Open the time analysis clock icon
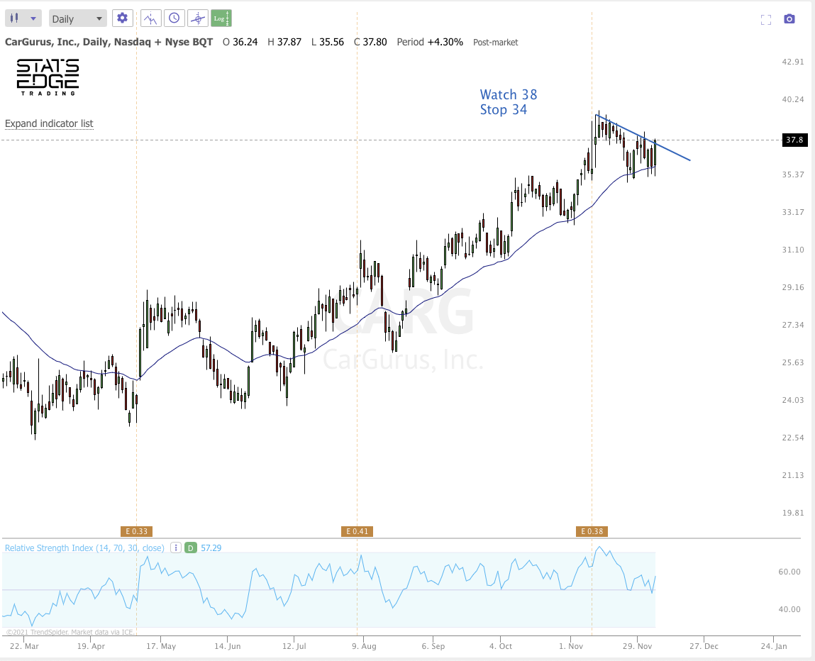This screenshot has height=661, width=815. tap(174, 18)
